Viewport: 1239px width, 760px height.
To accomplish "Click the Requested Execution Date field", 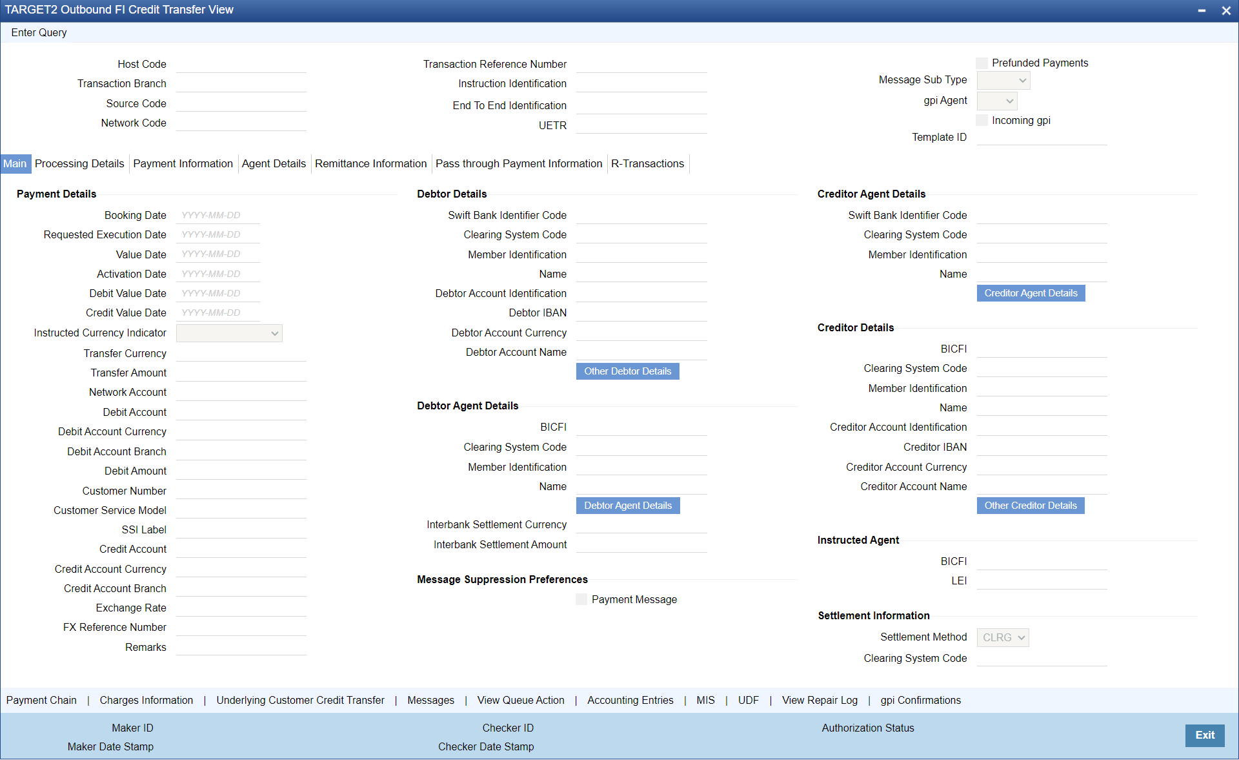I will click(218, 235).
